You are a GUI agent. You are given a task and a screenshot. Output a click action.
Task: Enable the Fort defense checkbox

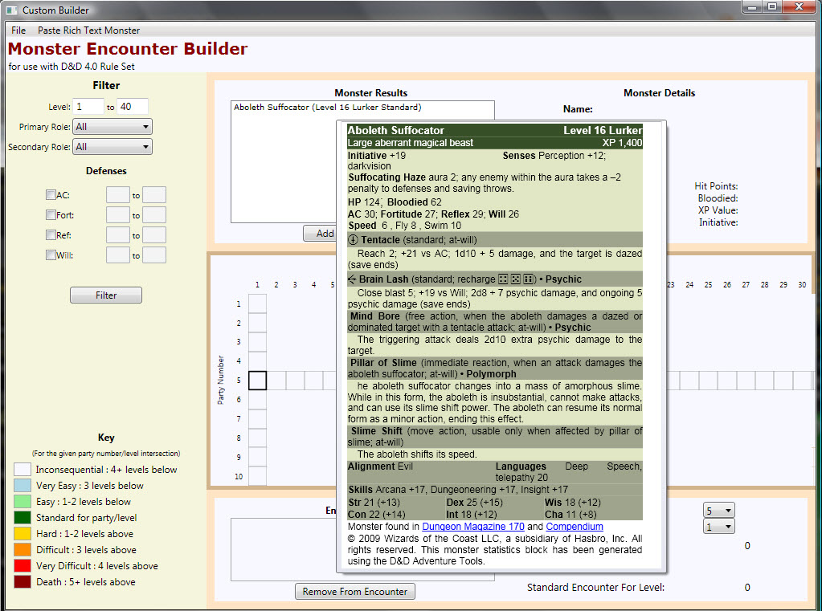(51, 215)
